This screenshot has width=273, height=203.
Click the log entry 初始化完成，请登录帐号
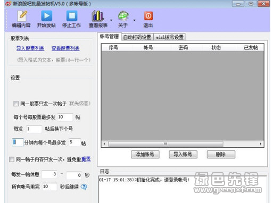(144, 180)
